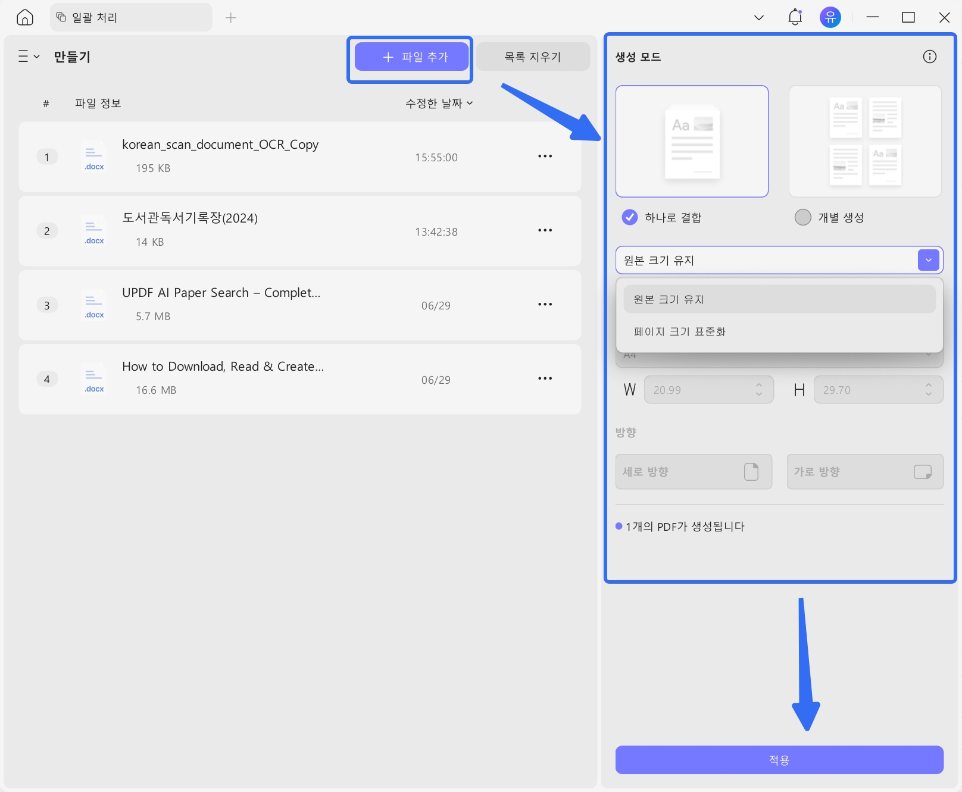Click the 13:42:38 modified time
Image resolution: width=962 pixels, height=792 pixels.
click(x=436, y=232)
